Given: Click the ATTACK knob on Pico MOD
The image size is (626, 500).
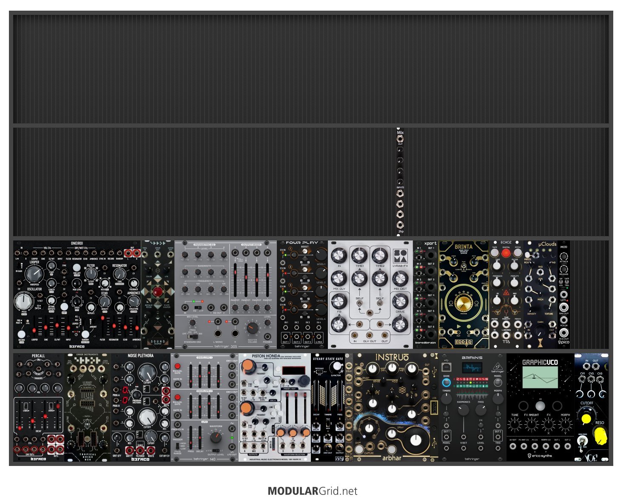Looking at the screenshot, I should (563, 256).
